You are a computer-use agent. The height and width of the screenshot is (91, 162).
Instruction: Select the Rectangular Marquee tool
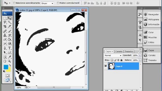click(x=5, y=18)
